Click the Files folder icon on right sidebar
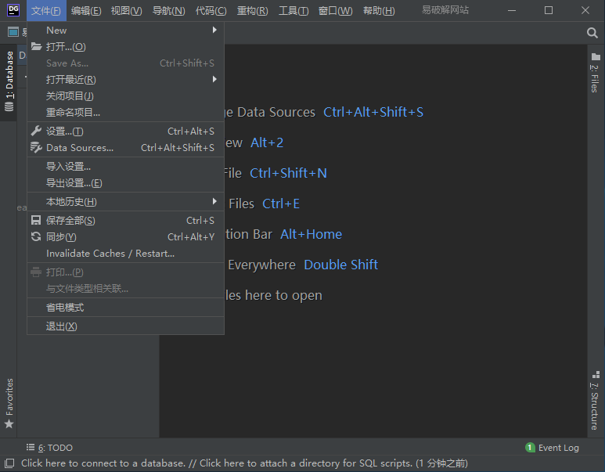 [596, 57]
